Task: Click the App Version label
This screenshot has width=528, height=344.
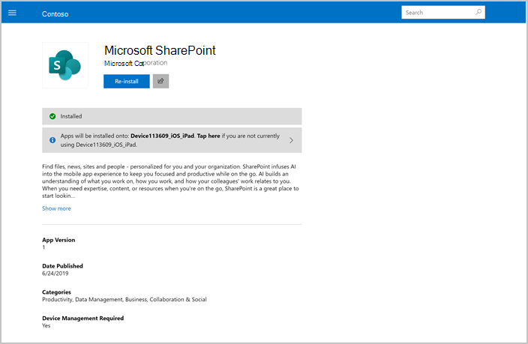Action: pyautogui.click(x=58, y=240)
